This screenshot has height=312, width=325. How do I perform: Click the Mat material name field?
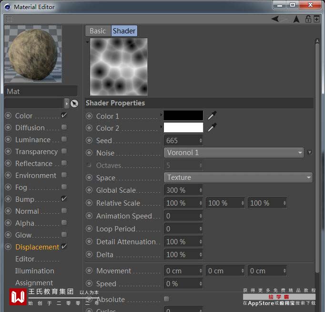click(x=41, y=91)
